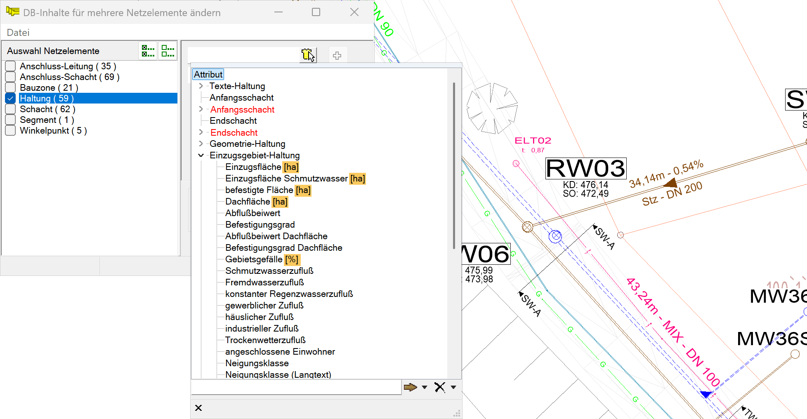Open the Datei menu
This screenshot has height=419, width=807.
18,33
